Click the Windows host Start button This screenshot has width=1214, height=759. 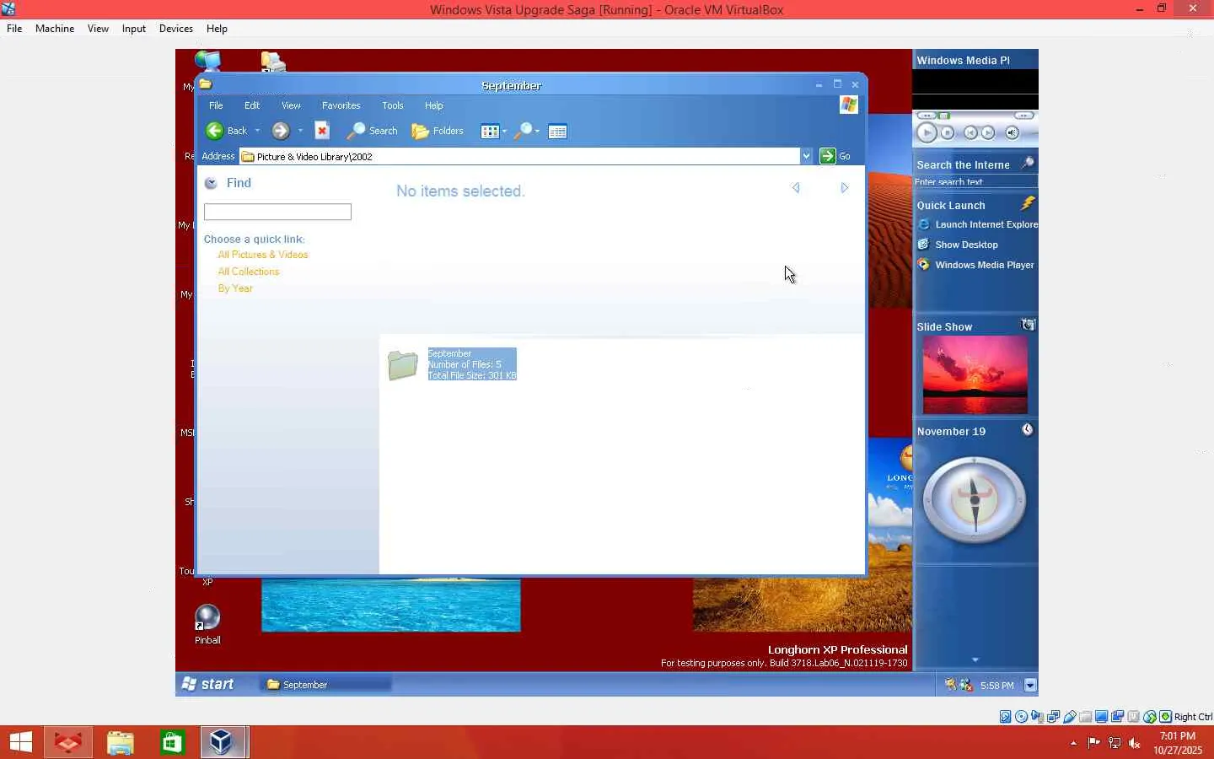point(21,742)
